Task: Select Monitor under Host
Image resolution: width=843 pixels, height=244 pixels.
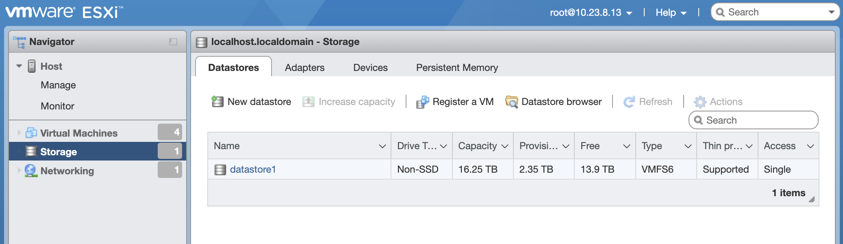Action: (57, 106)
